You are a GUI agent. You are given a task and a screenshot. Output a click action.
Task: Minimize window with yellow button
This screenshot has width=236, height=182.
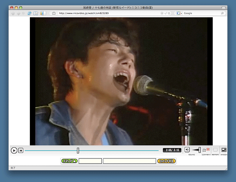point(16,7)
